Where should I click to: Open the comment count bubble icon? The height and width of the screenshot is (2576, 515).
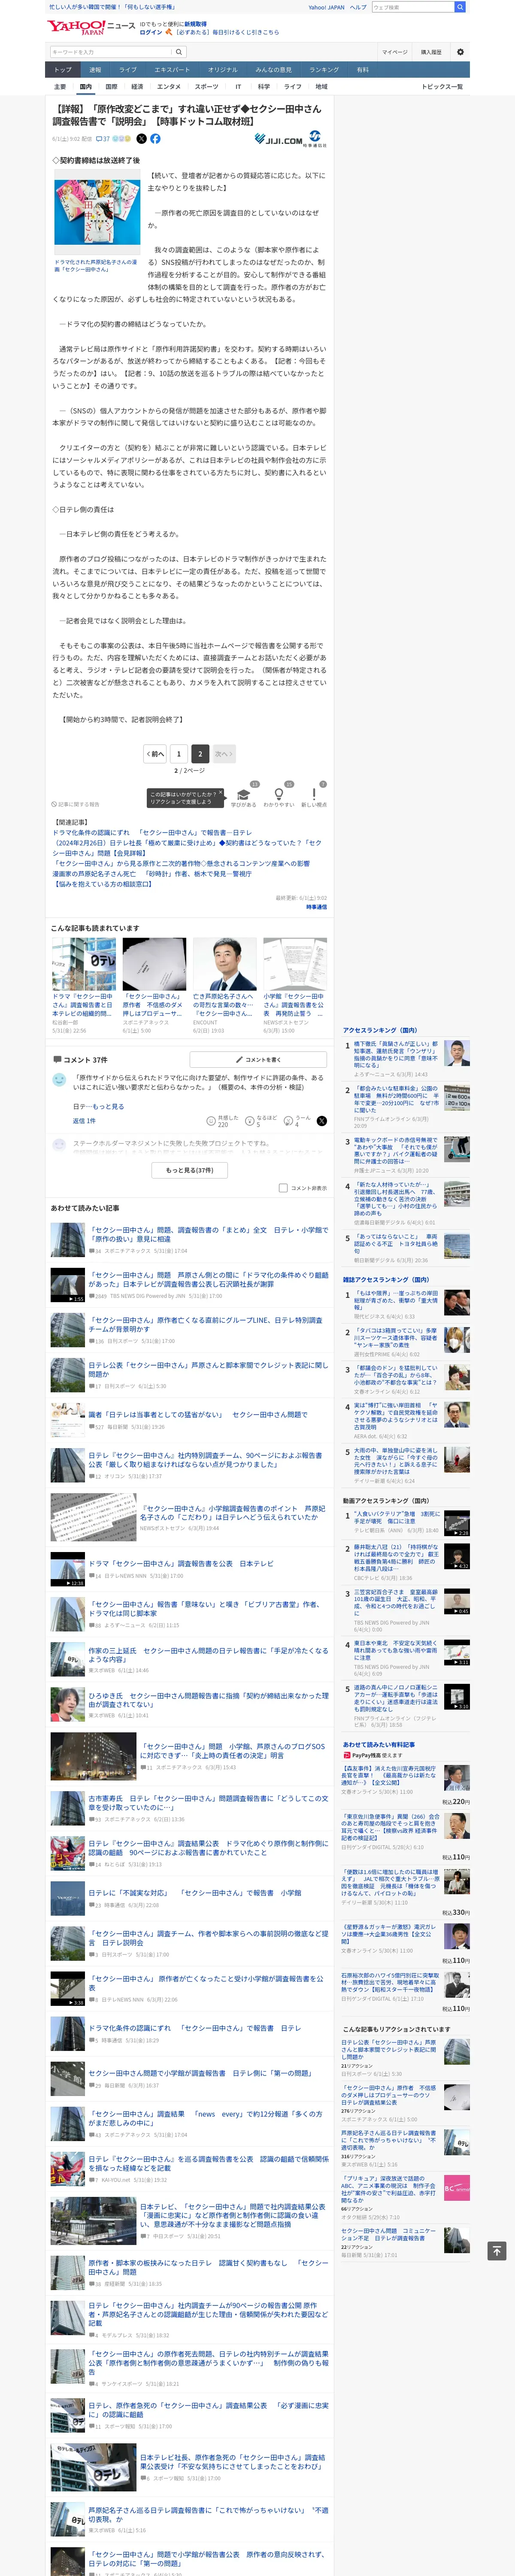(100, 139)
